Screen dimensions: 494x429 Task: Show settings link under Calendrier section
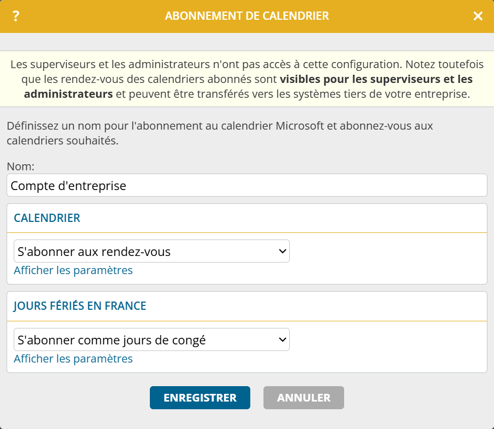(73, 270)
